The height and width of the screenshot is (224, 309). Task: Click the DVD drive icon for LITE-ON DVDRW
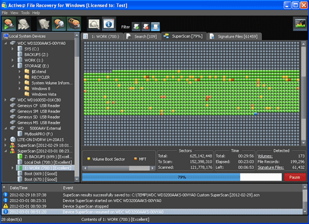tap(13, 140)
